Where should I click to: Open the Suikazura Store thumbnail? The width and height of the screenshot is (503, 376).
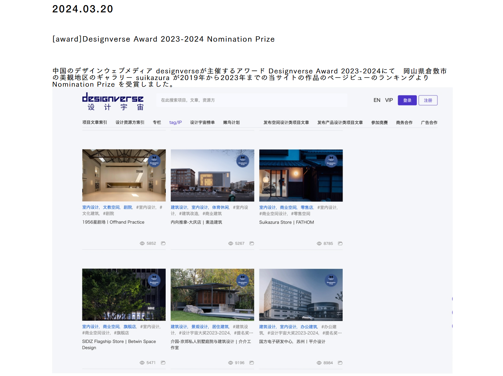(301, 176)
